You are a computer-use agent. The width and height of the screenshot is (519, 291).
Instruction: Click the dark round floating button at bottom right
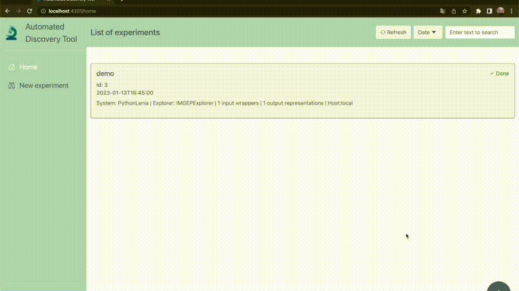pos(498,286)
